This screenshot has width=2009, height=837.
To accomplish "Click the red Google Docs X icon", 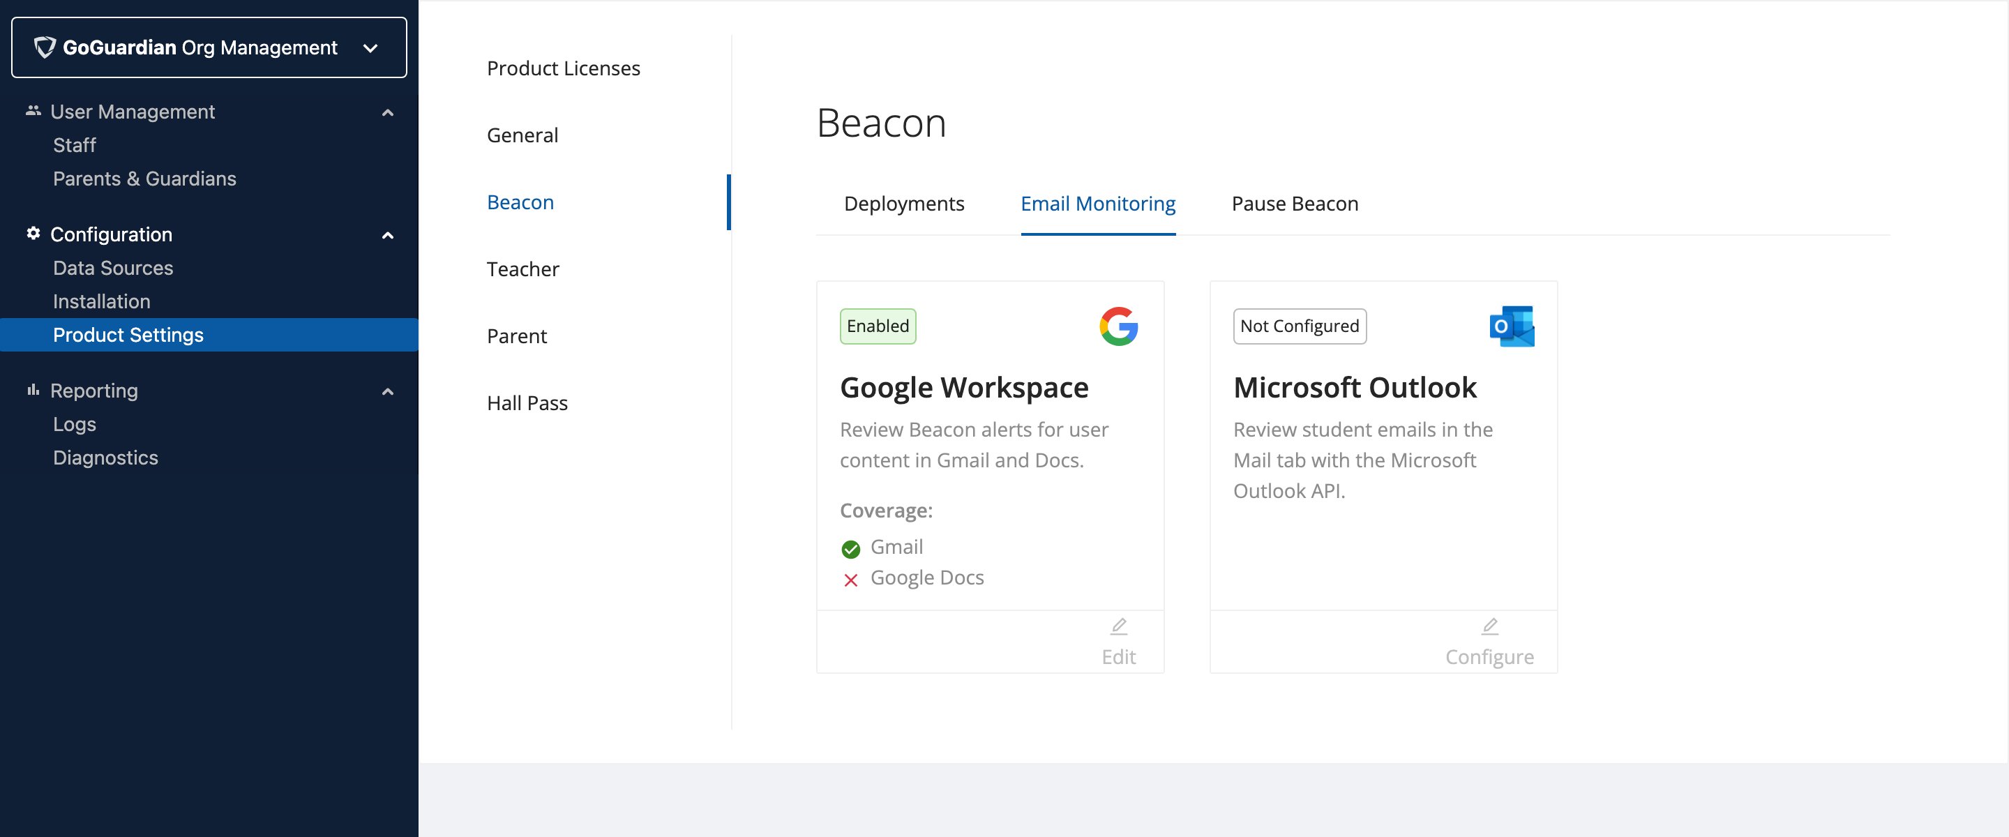I will tap(850, 580).
